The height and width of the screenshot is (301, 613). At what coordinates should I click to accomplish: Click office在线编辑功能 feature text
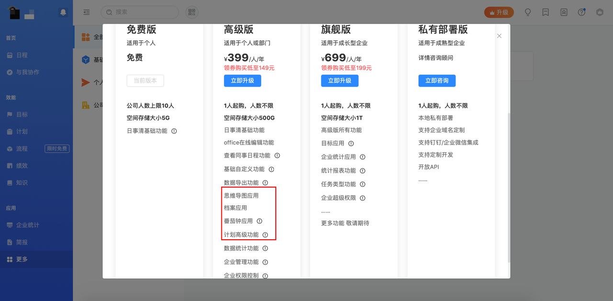(x=249, y=143)
